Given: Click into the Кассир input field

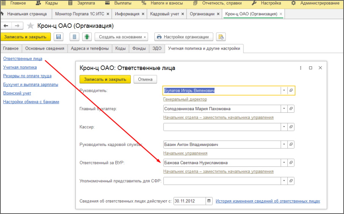Looking at the screenshot, I should tap(222, 127).
